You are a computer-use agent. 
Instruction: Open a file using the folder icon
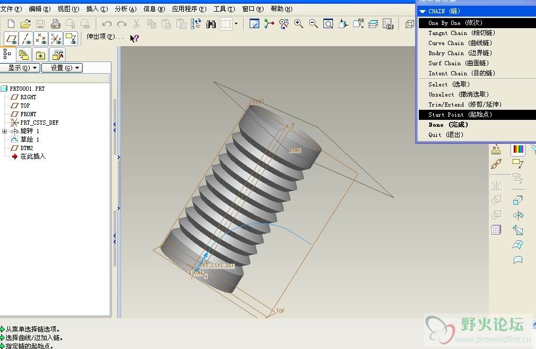(25, 23)
